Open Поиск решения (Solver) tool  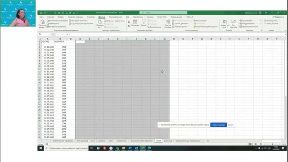tap(271, 24)
